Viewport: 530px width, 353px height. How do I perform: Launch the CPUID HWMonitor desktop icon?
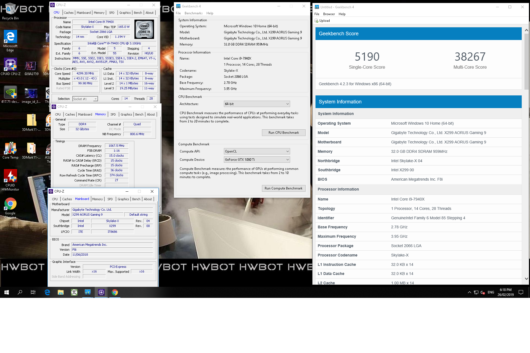click(10, 180)
